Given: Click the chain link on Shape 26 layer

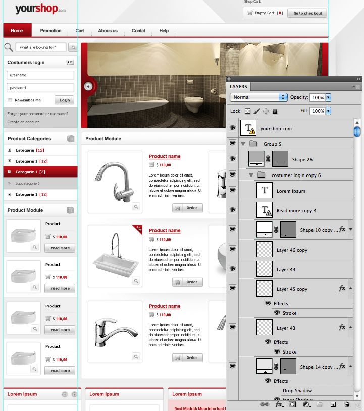Looking at the screenshot, I should [268, 159].
